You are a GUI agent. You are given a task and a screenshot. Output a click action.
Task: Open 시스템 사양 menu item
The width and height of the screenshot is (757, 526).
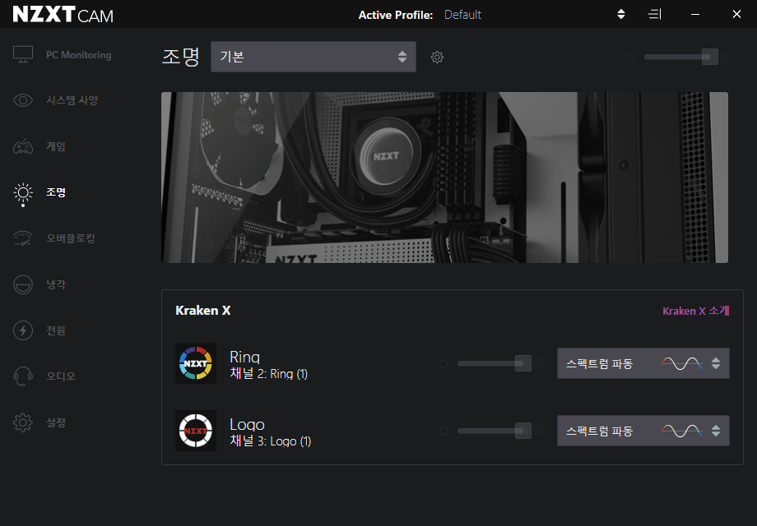coord(72,100)
